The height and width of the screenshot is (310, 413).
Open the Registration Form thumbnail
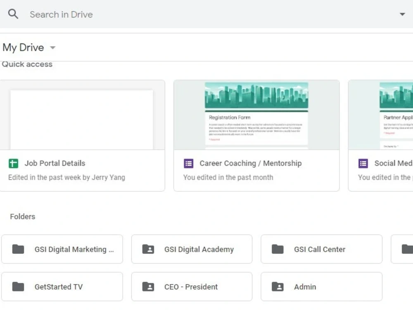click(x=256, y=115)
